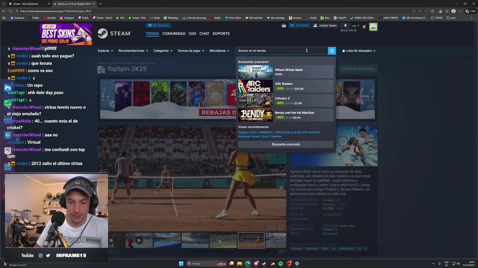Expand the Formas de jugar menu

pyautogui.click(x=191, y=51)
